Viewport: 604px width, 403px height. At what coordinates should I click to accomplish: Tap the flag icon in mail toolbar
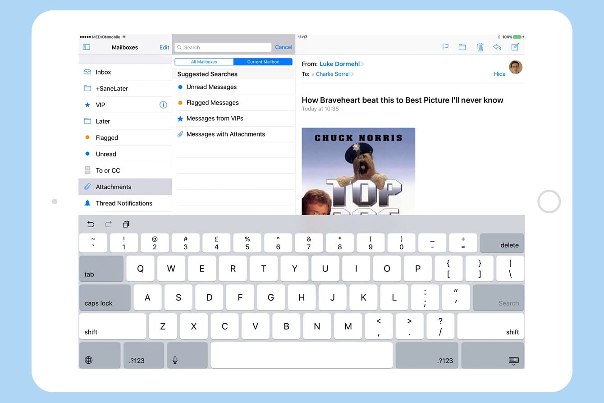click(x=445, y=47)
